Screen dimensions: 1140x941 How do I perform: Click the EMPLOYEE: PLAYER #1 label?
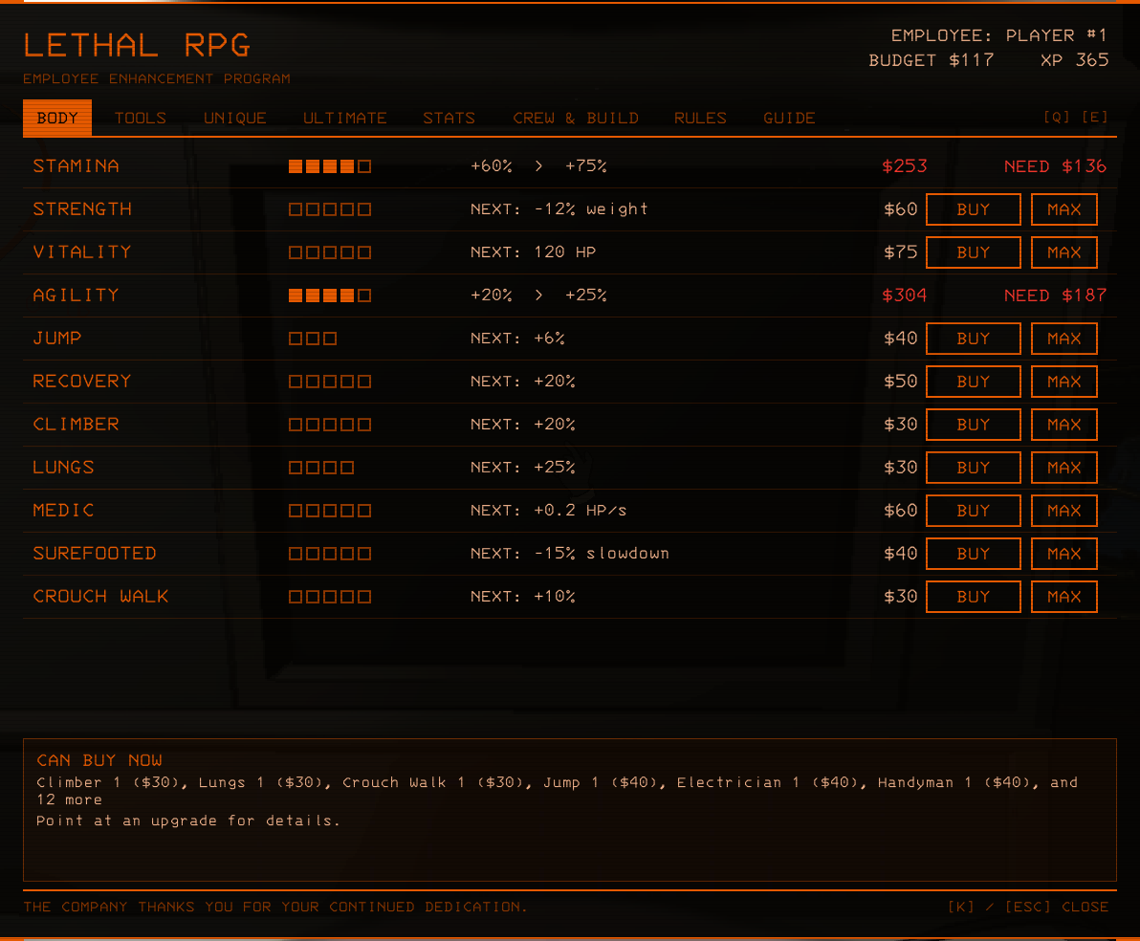pos(999,35)
